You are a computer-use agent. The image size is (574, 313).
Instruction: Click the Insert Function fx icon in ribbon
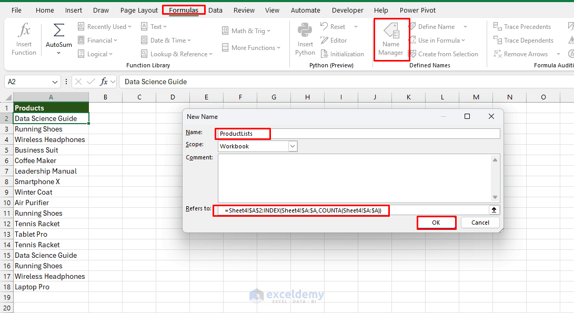tap(24, 30)
